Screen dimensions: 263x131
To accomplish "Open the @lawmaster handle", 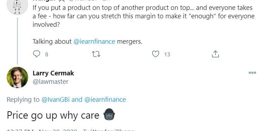I will (50, 81).
